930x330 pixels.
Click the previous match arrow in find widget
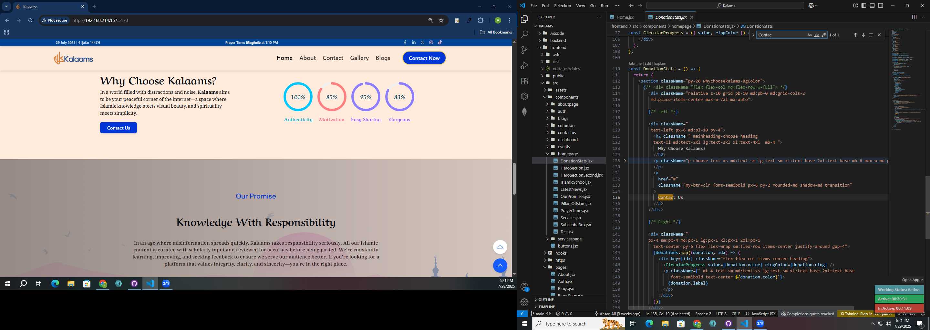pyautogui.click(x=855, y=35)
